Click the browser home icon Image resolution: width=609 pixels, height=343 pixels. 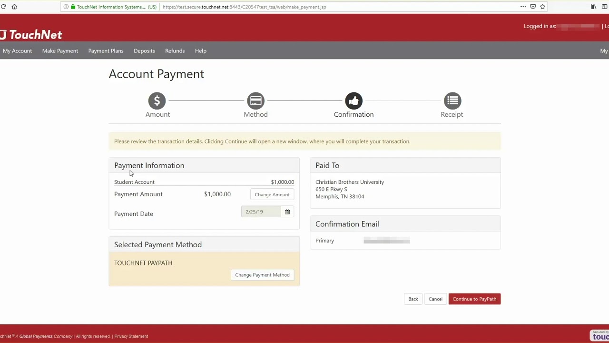click(x=14, y=7)
